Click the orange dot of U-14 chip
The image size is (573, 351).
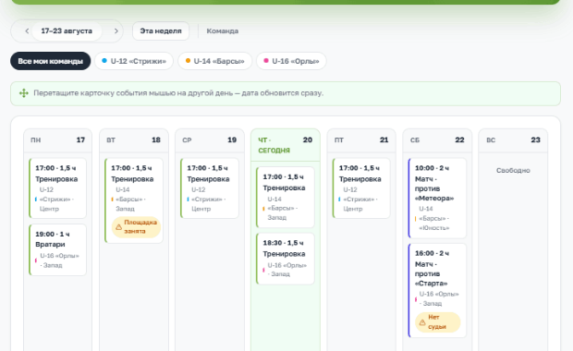point(188,61)
